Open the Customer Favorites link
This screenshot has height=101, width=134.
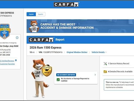pos(7,64)
